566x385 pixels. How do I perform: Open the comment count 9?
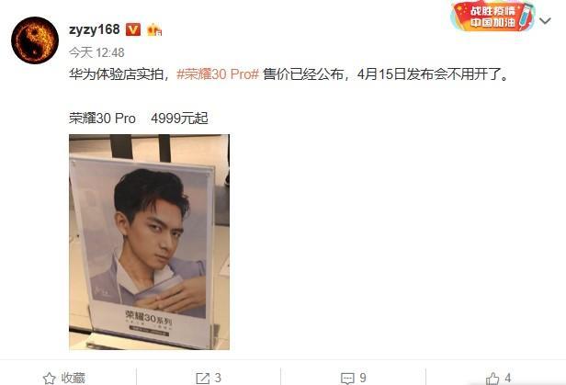pos(363,378)
